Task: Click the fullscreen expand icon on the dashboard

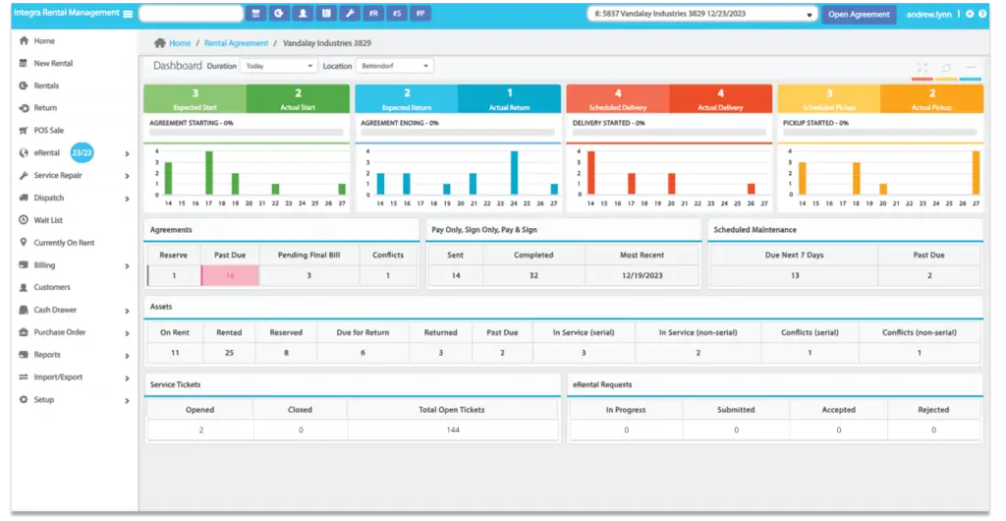Action: [x=922, y=68]
